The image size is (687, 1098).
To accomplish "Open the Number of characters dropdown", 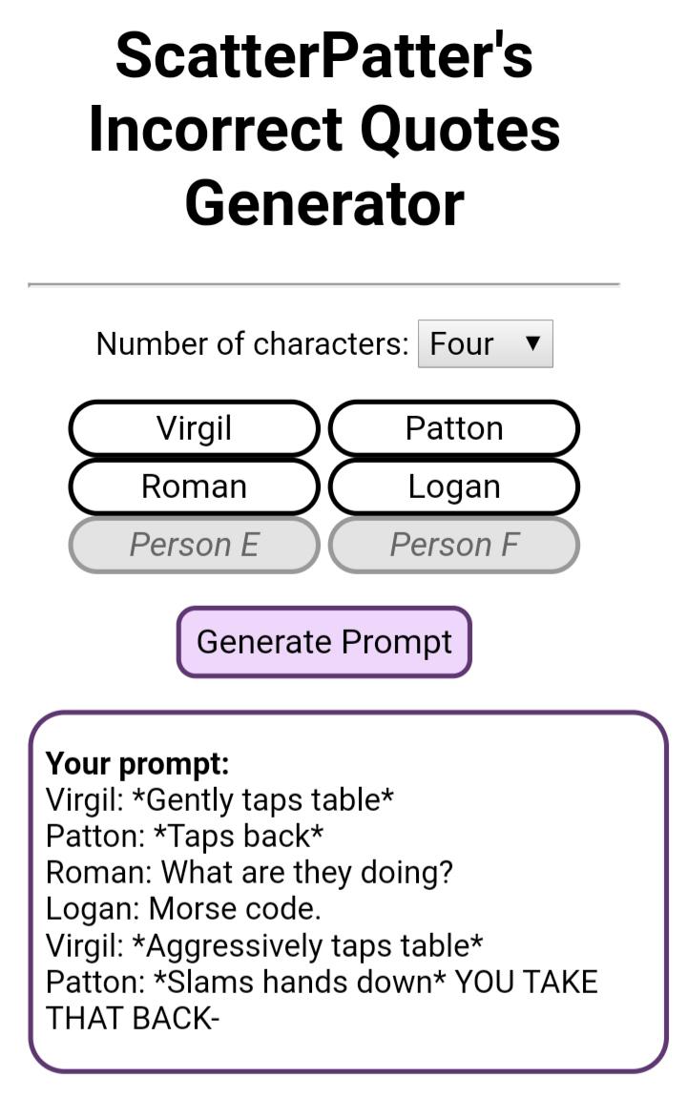I will pos(485,343).
